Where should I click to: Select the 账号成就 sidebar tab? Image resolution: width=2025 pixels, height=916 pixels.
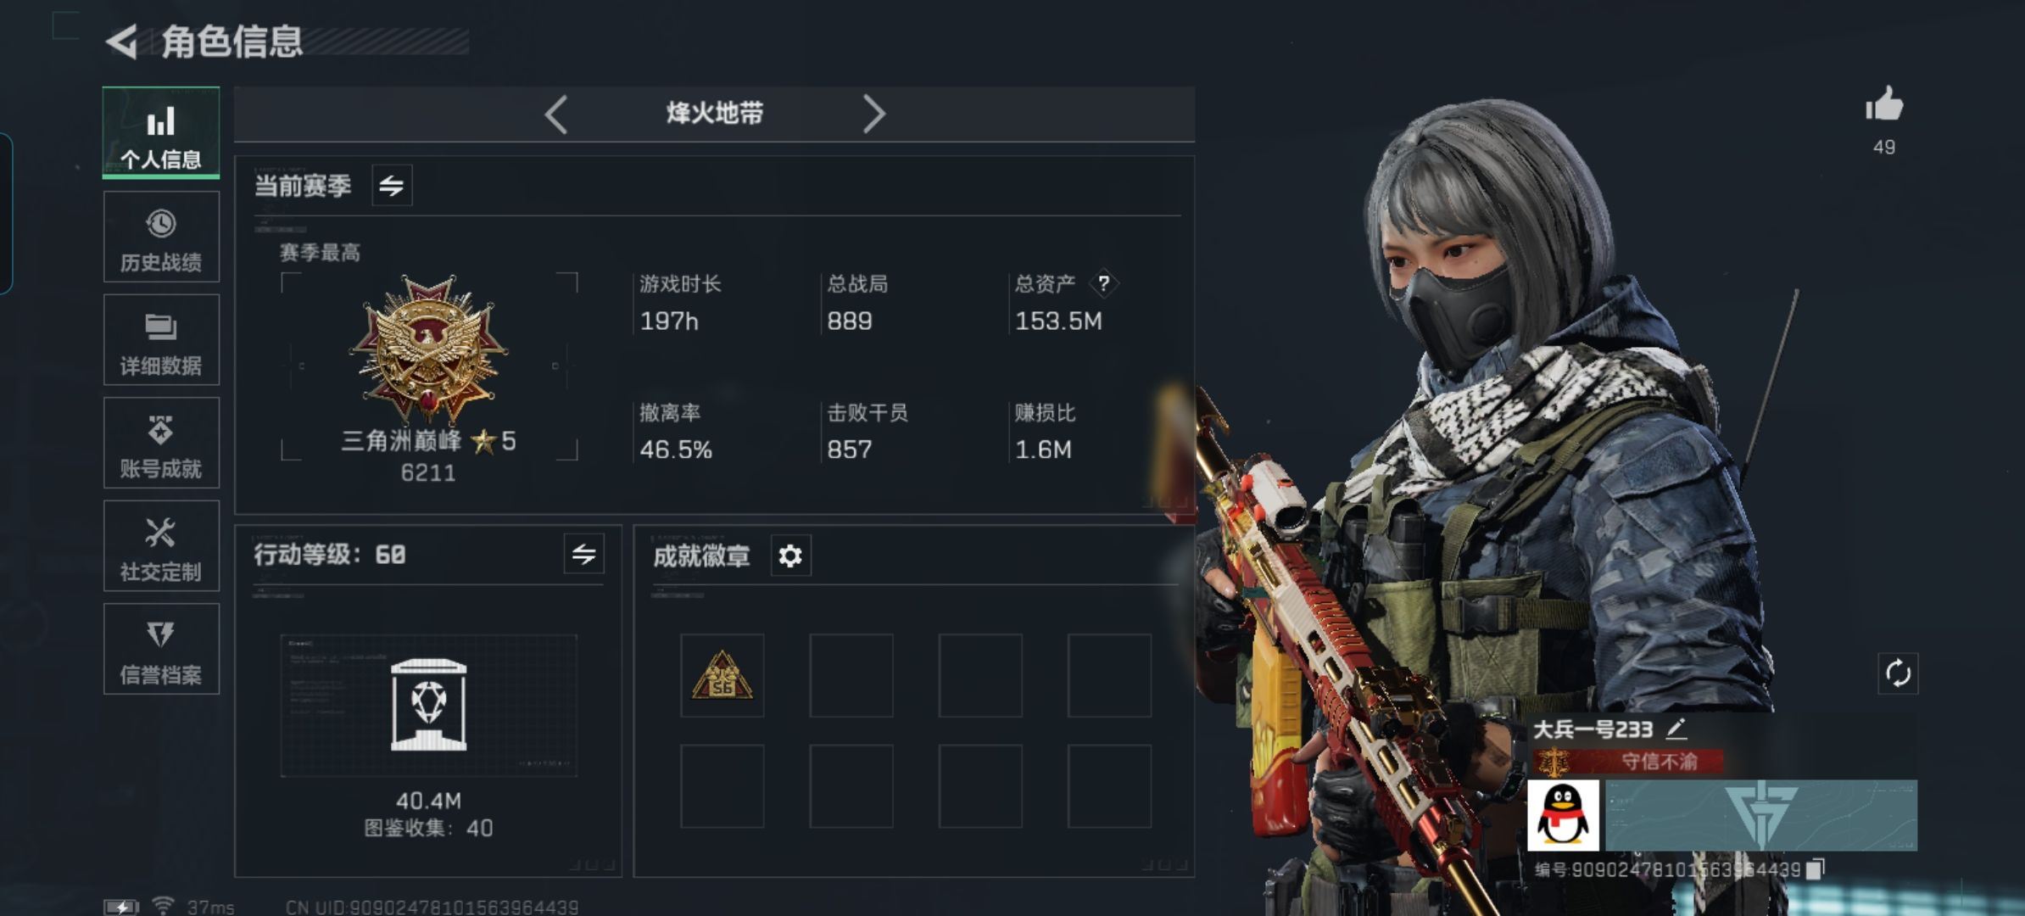point(161,443)
